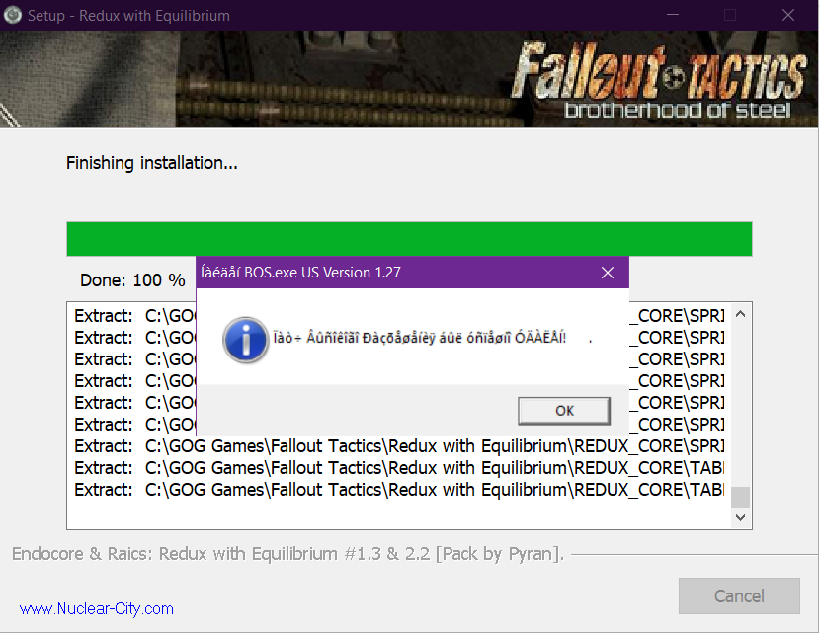Click the blue information icon in dialog
This screenshot has width=820, height=633.
(x=245, y=340)
